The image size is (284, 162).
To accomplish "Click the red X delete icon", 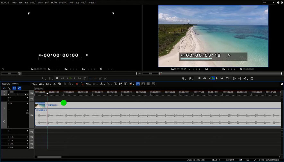I will (77, 84).
